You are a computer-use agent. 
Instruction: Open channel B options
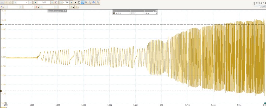[37, 7]
